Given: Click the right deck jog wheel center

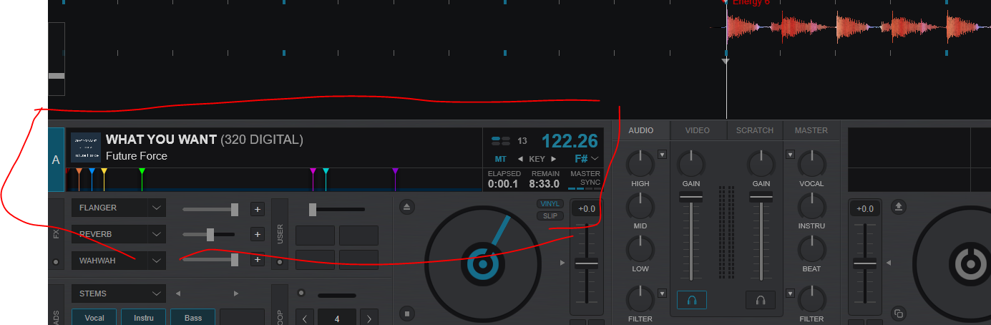Looking at the screenshot, I should point(972,264).
